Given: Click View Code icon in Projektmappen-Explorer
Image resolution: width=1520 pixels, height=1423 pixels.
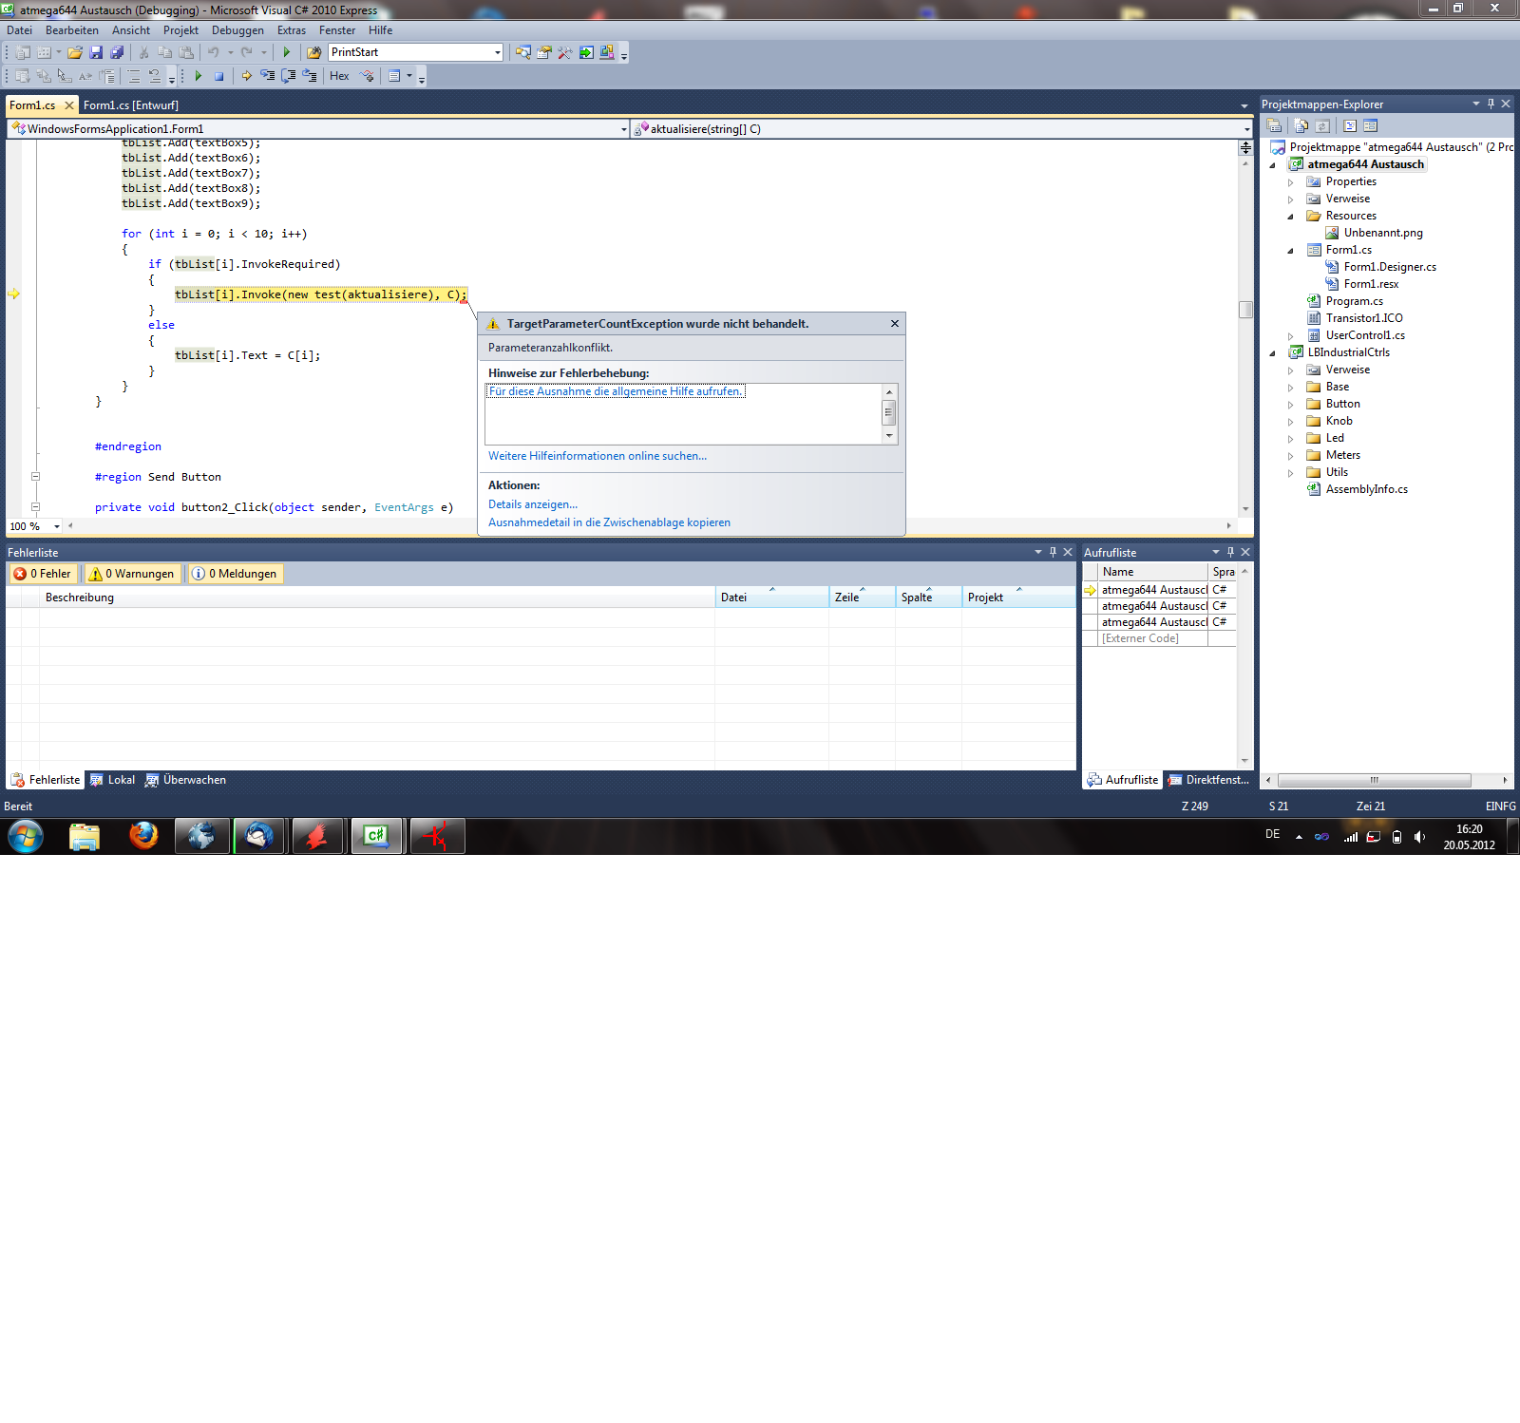Looking at the screenshot, I should coord(1350,125).
